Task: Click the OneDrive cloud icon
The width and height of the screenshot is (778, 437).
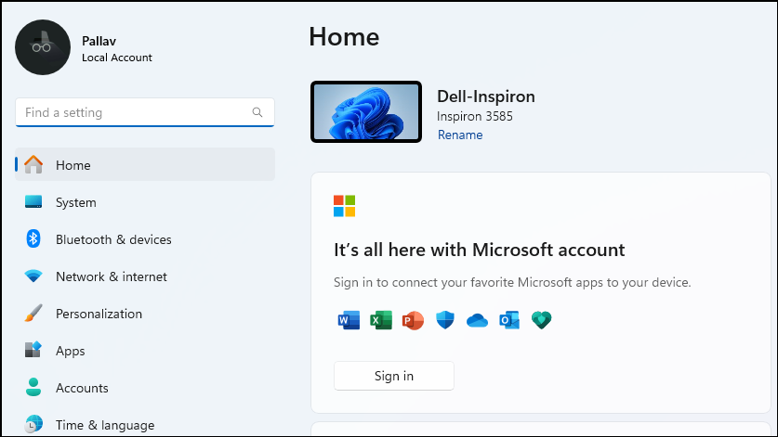Action: tap(477, 321)
